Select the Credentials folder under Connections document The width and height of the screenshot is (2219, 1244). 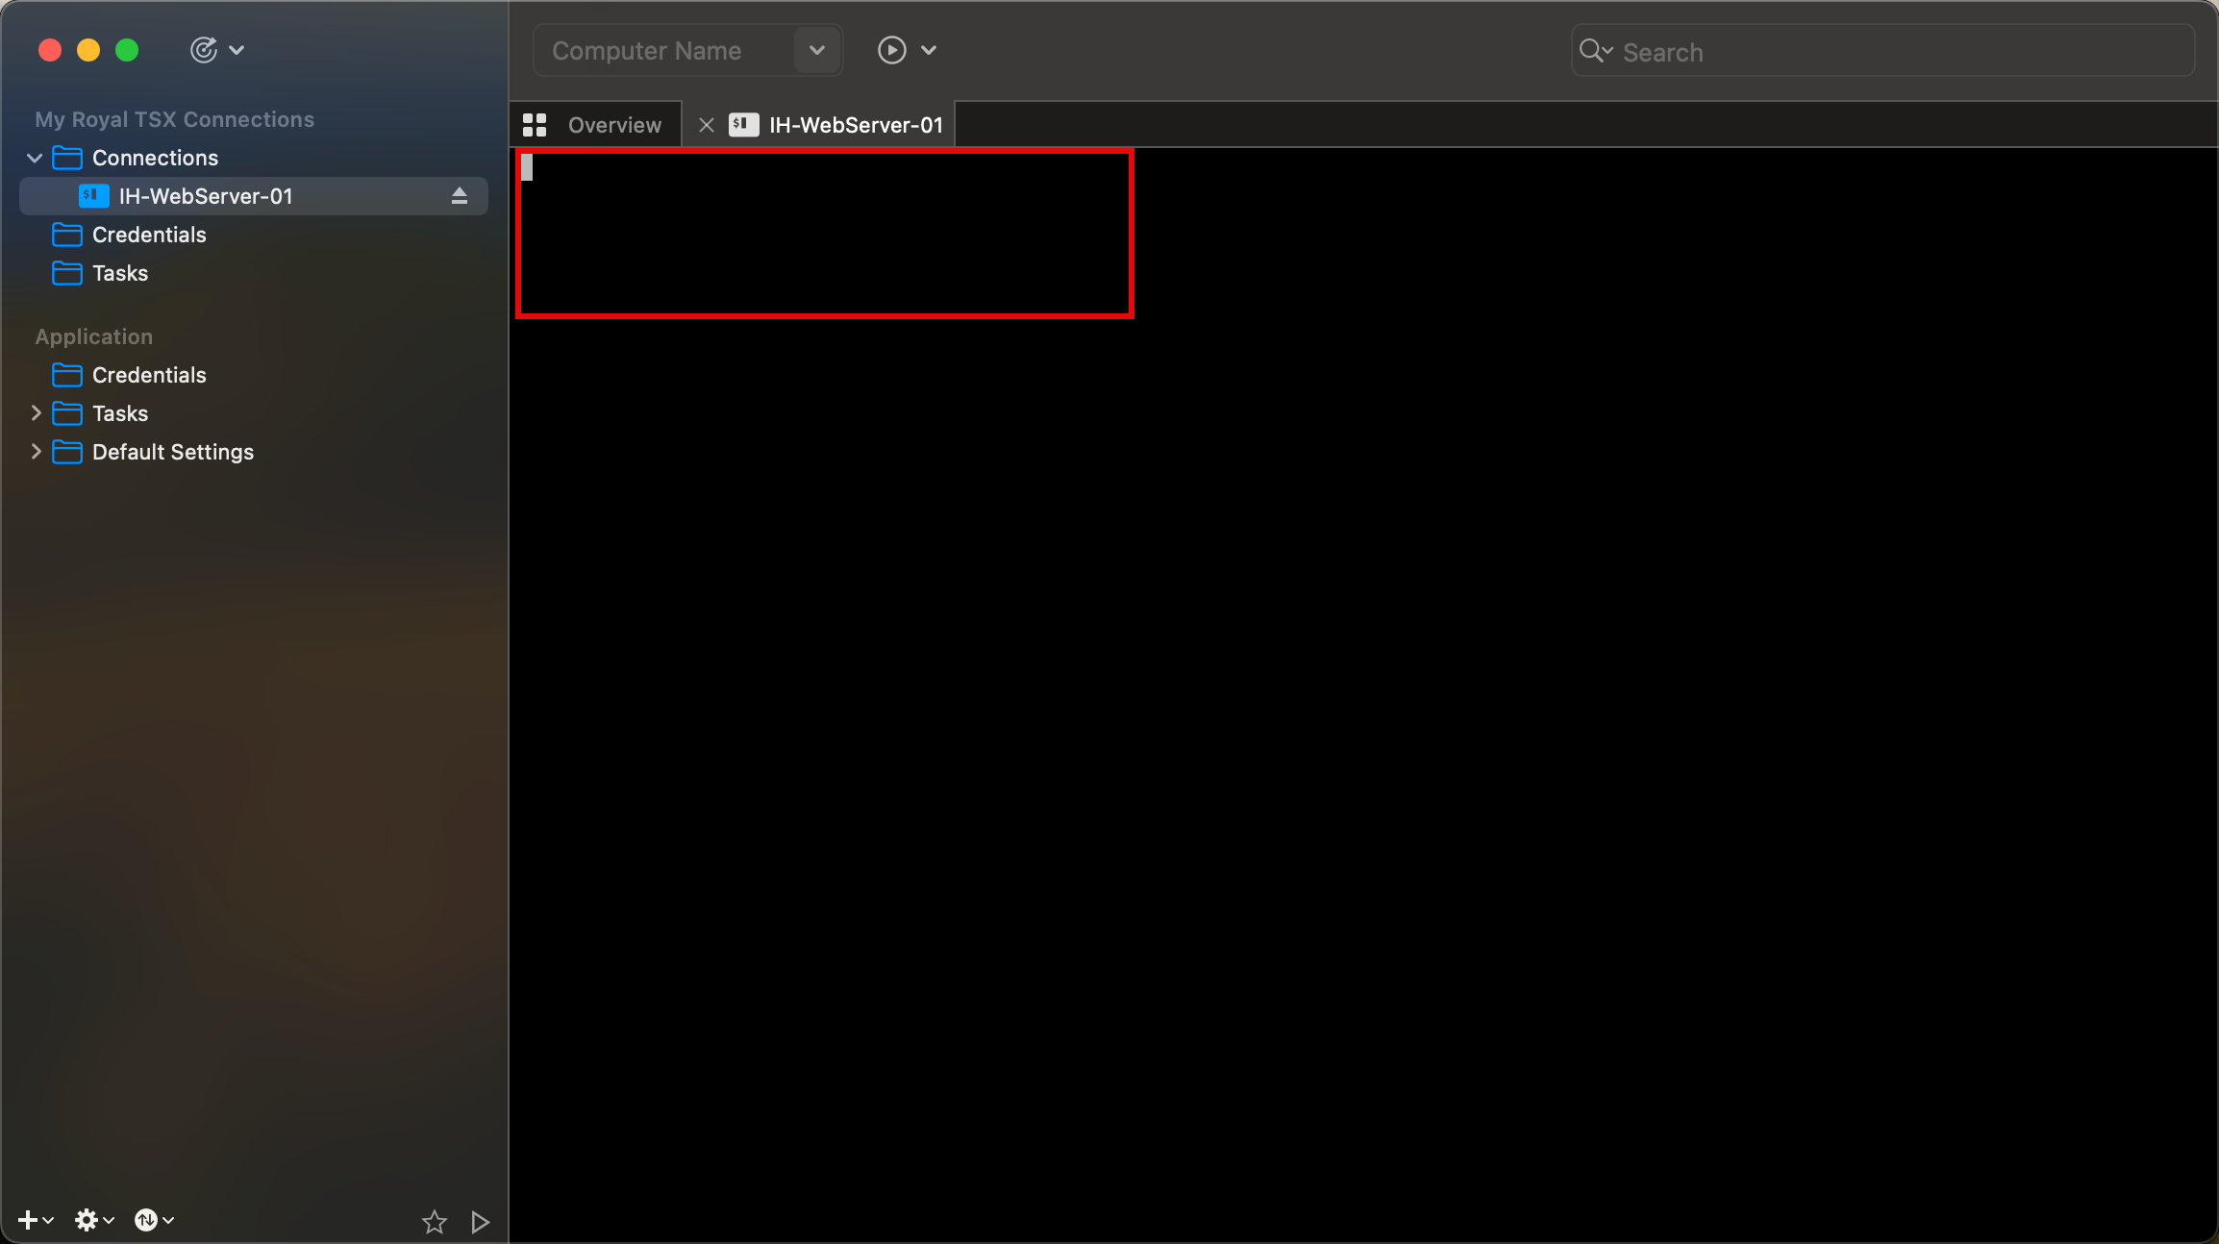[x=149, y=235]
